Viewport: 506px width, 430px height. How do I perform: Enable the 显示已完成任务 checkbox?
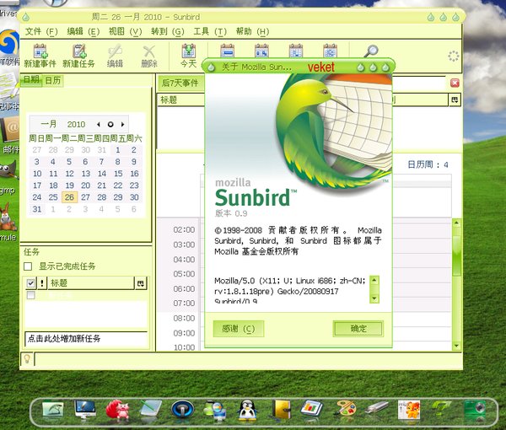29,266
